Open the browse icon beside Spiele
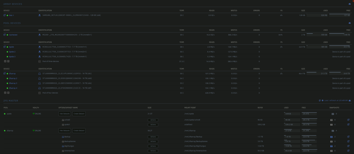Screen dimensions: 354x154 pyautogui.click(x=5, y=47)
